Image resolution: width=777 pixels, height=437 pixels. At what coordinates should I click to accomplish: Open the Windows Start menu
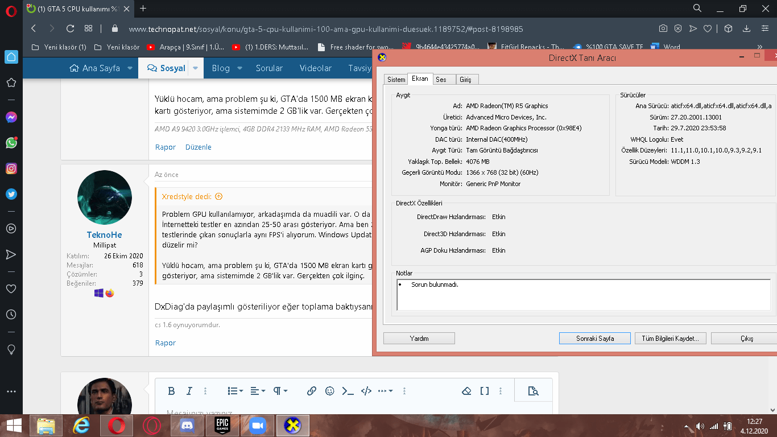[x=14, y=426]
